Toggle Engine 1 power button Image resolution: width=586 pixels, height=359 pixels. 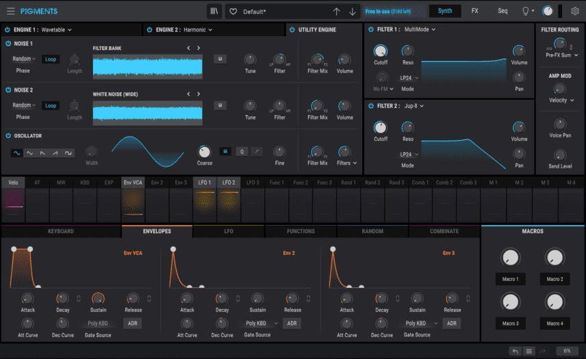(7, 29)
